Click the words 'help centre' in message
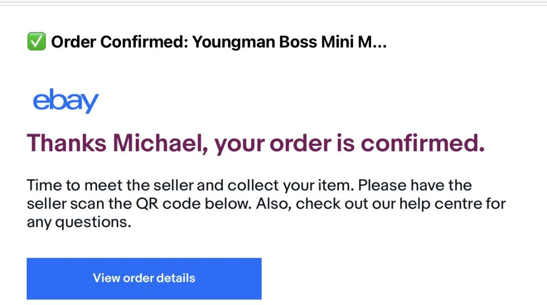 pyautogui.click(x=428, y=203)
